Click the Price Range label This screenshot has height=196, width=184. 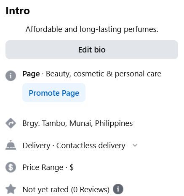(43, 167)
